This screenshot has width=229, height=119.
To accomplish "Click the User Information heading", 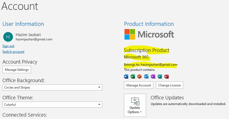I will [23, 24].
